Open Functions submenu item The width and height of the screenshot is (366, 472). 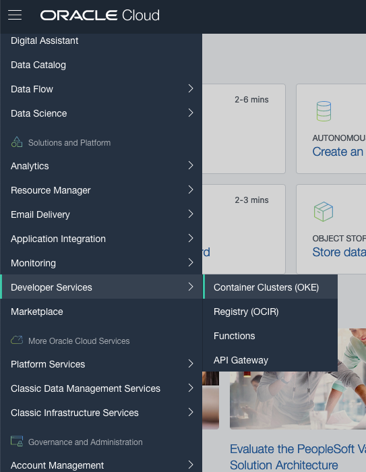click(270, 336)
